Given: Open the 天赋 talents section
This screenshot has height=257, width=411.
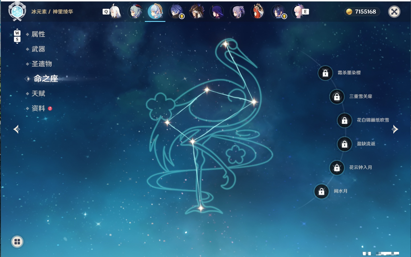Looking at the screenshot, I should tap(38, 93).
